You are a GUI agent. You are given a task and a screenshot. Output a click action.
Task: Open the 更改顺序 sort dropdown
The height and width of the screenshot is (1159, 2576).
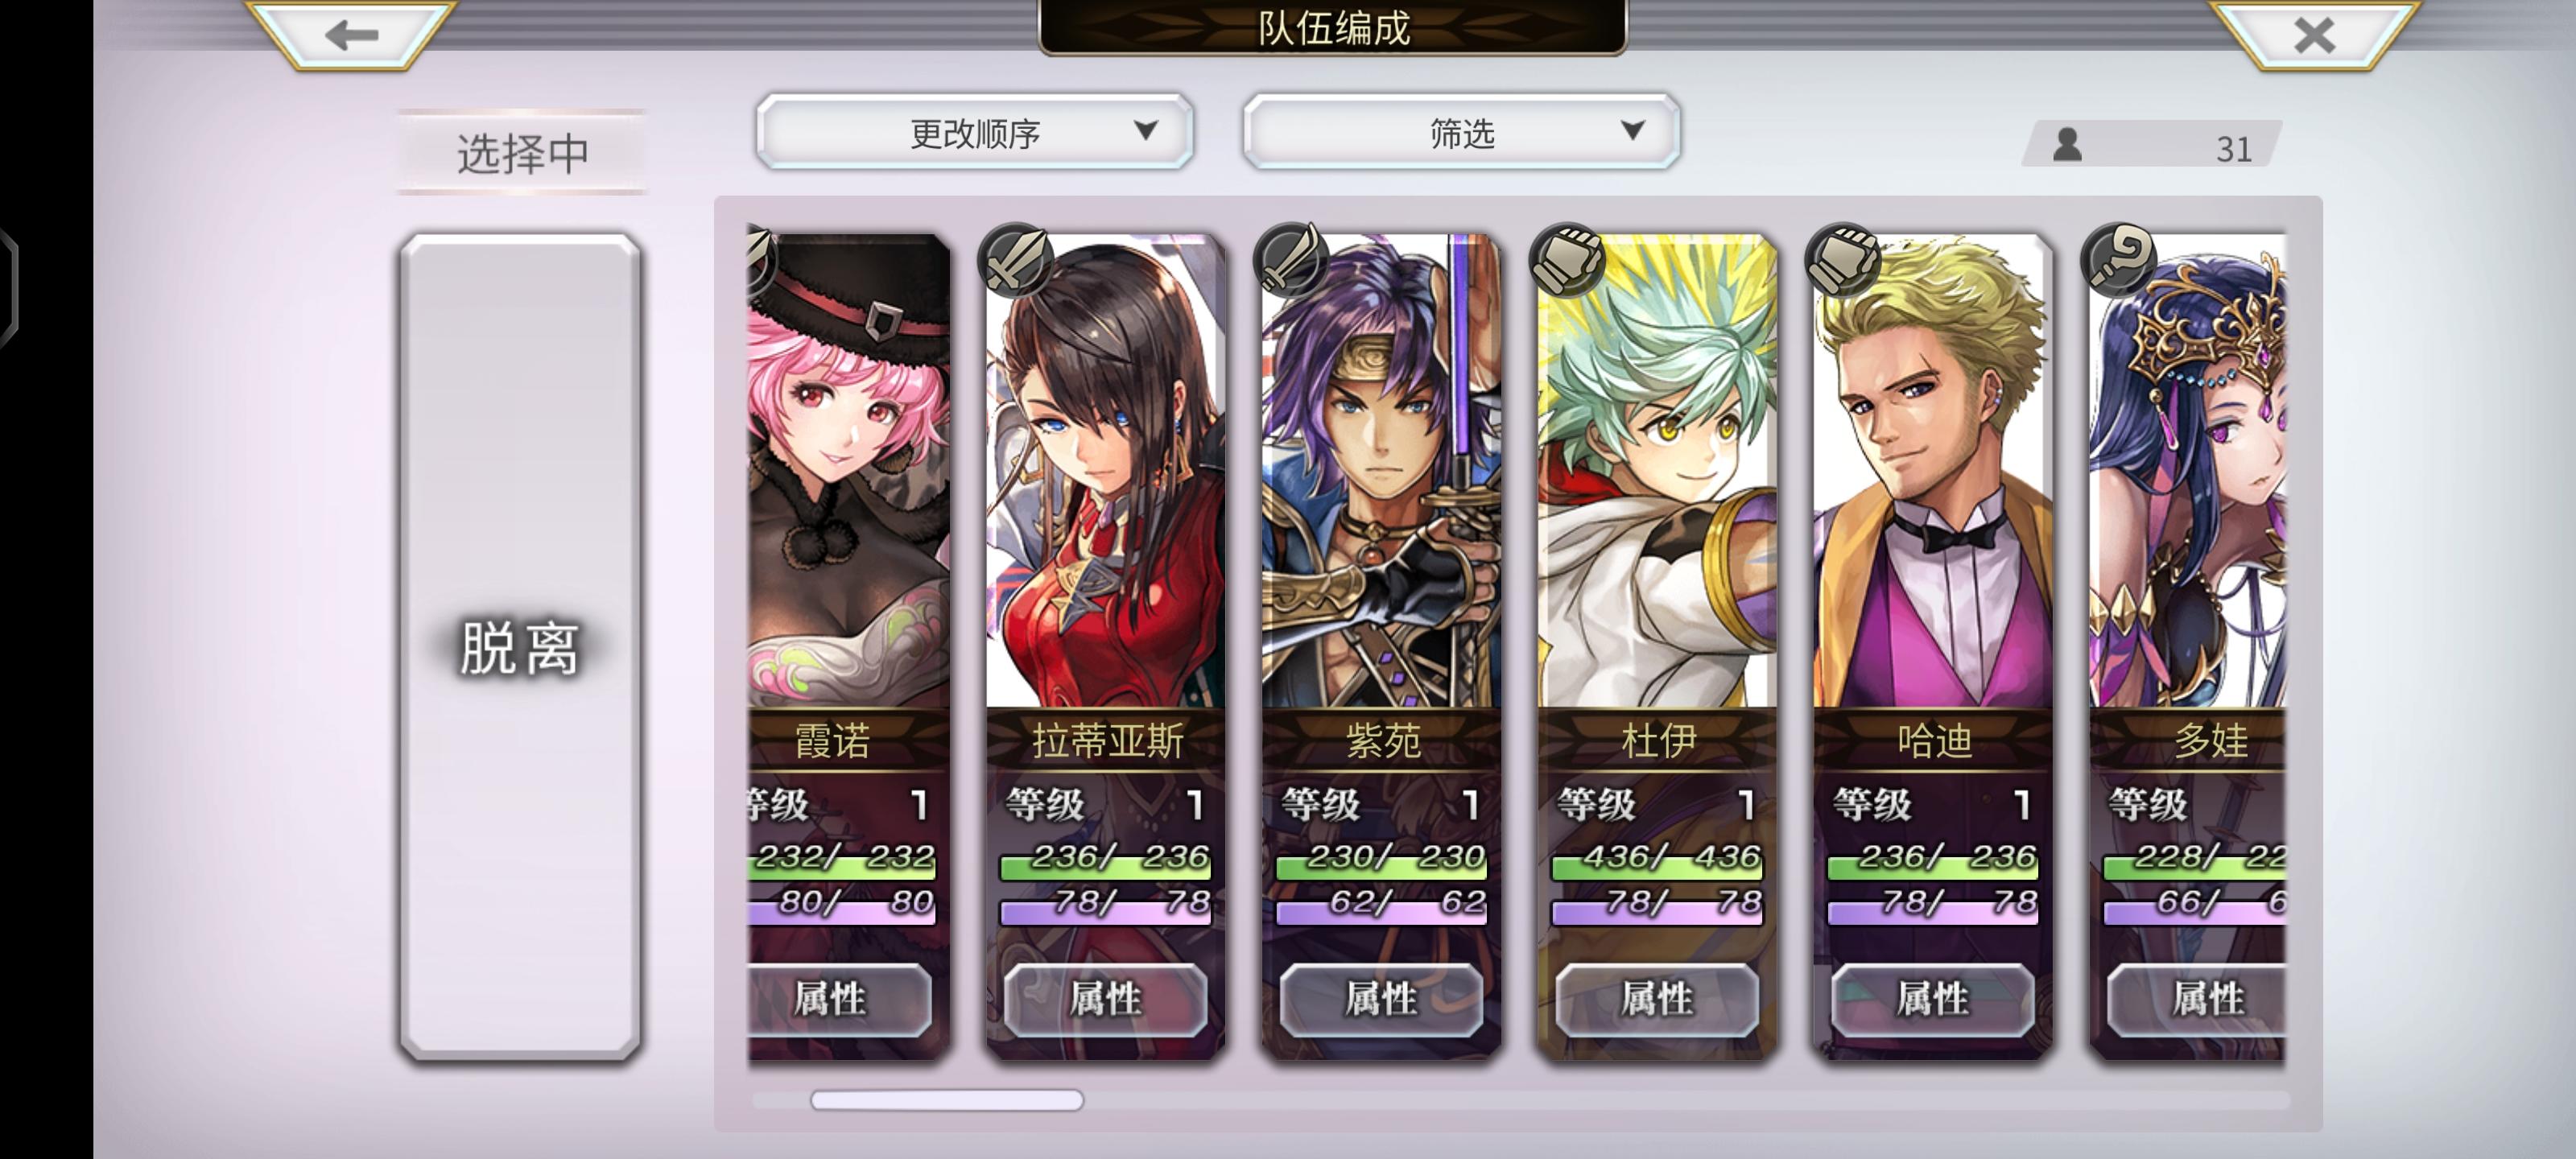point(975,132)
